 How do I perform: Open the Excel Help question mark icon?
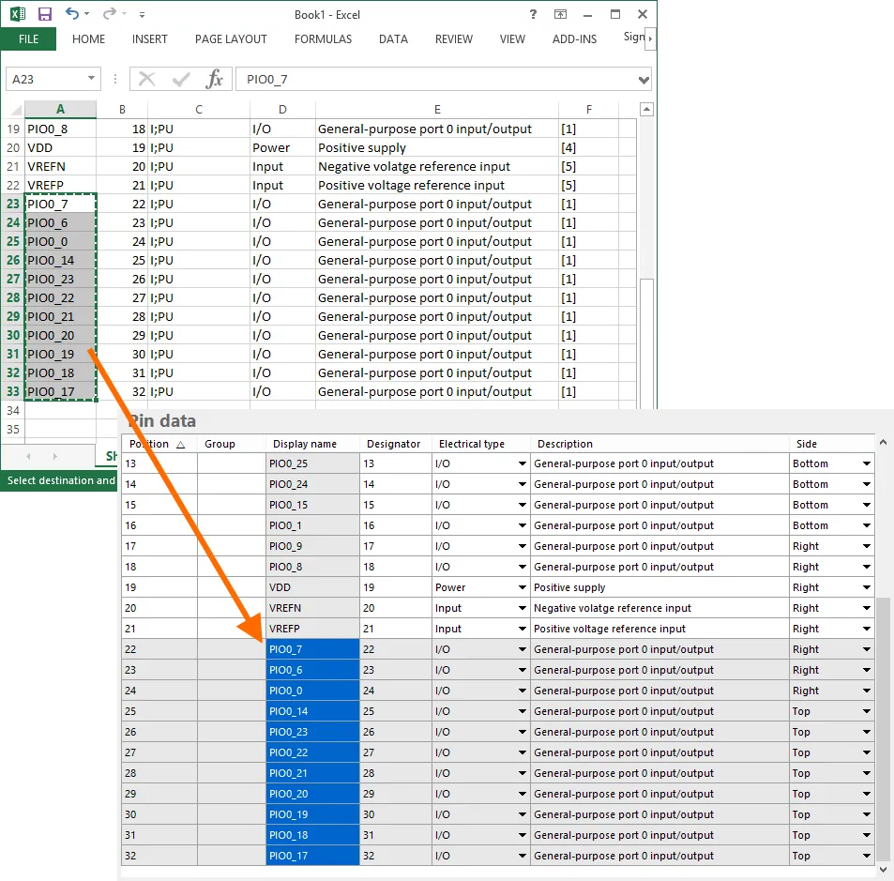[x=532, y=14]
